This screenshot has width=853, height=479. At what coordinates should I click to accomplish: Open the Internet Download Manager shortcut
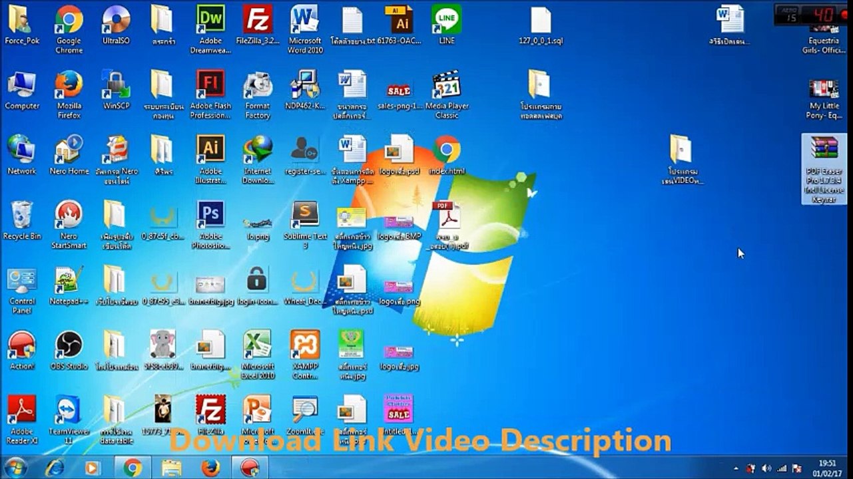tap(258, 160)
